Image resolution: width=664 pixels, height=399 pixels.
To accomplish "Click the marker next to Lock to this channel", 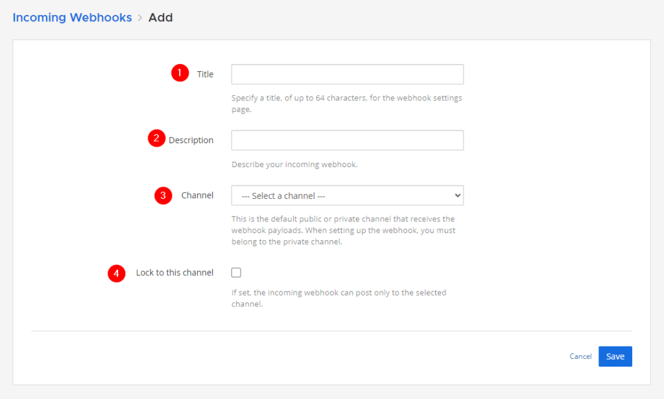I will (x=116, y=273).
